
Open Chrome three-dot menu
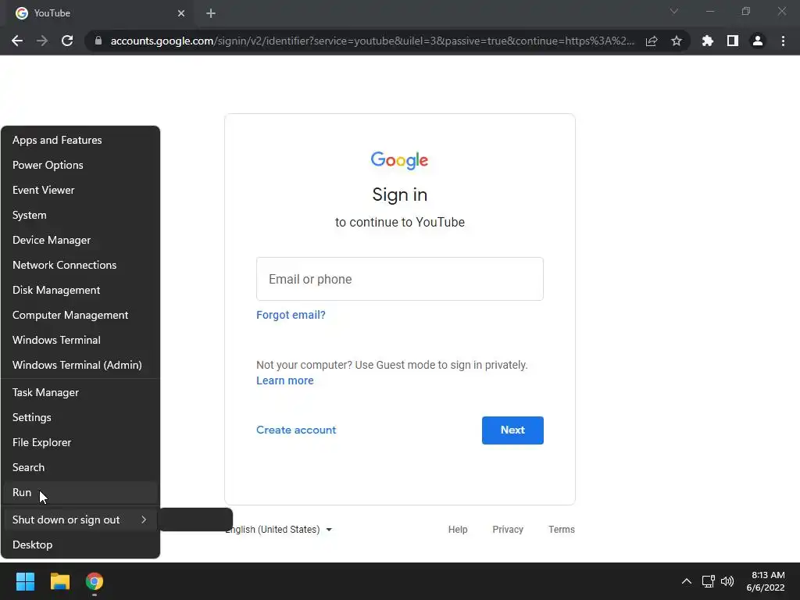pos(783,41)
